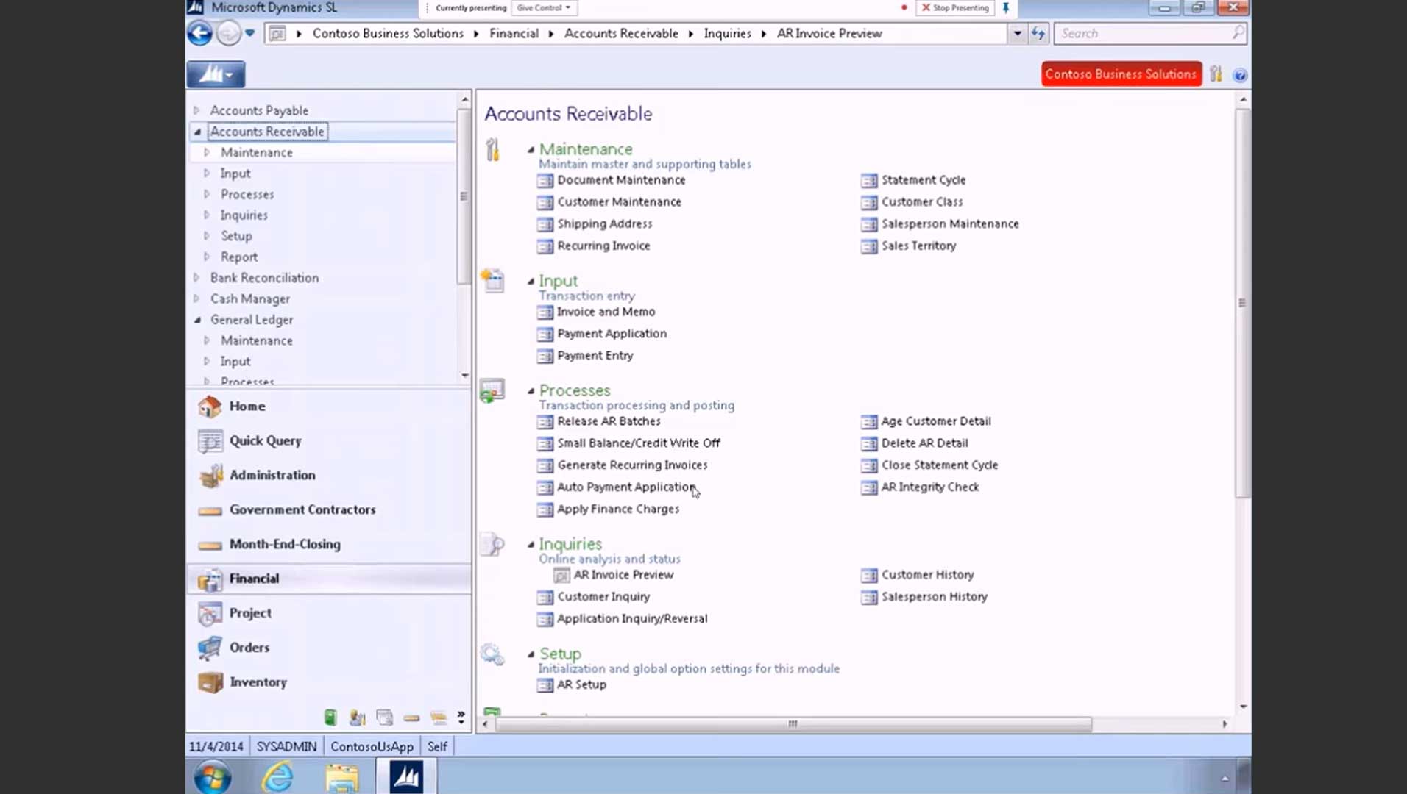Click the Orders cart icon

(210, 648)
